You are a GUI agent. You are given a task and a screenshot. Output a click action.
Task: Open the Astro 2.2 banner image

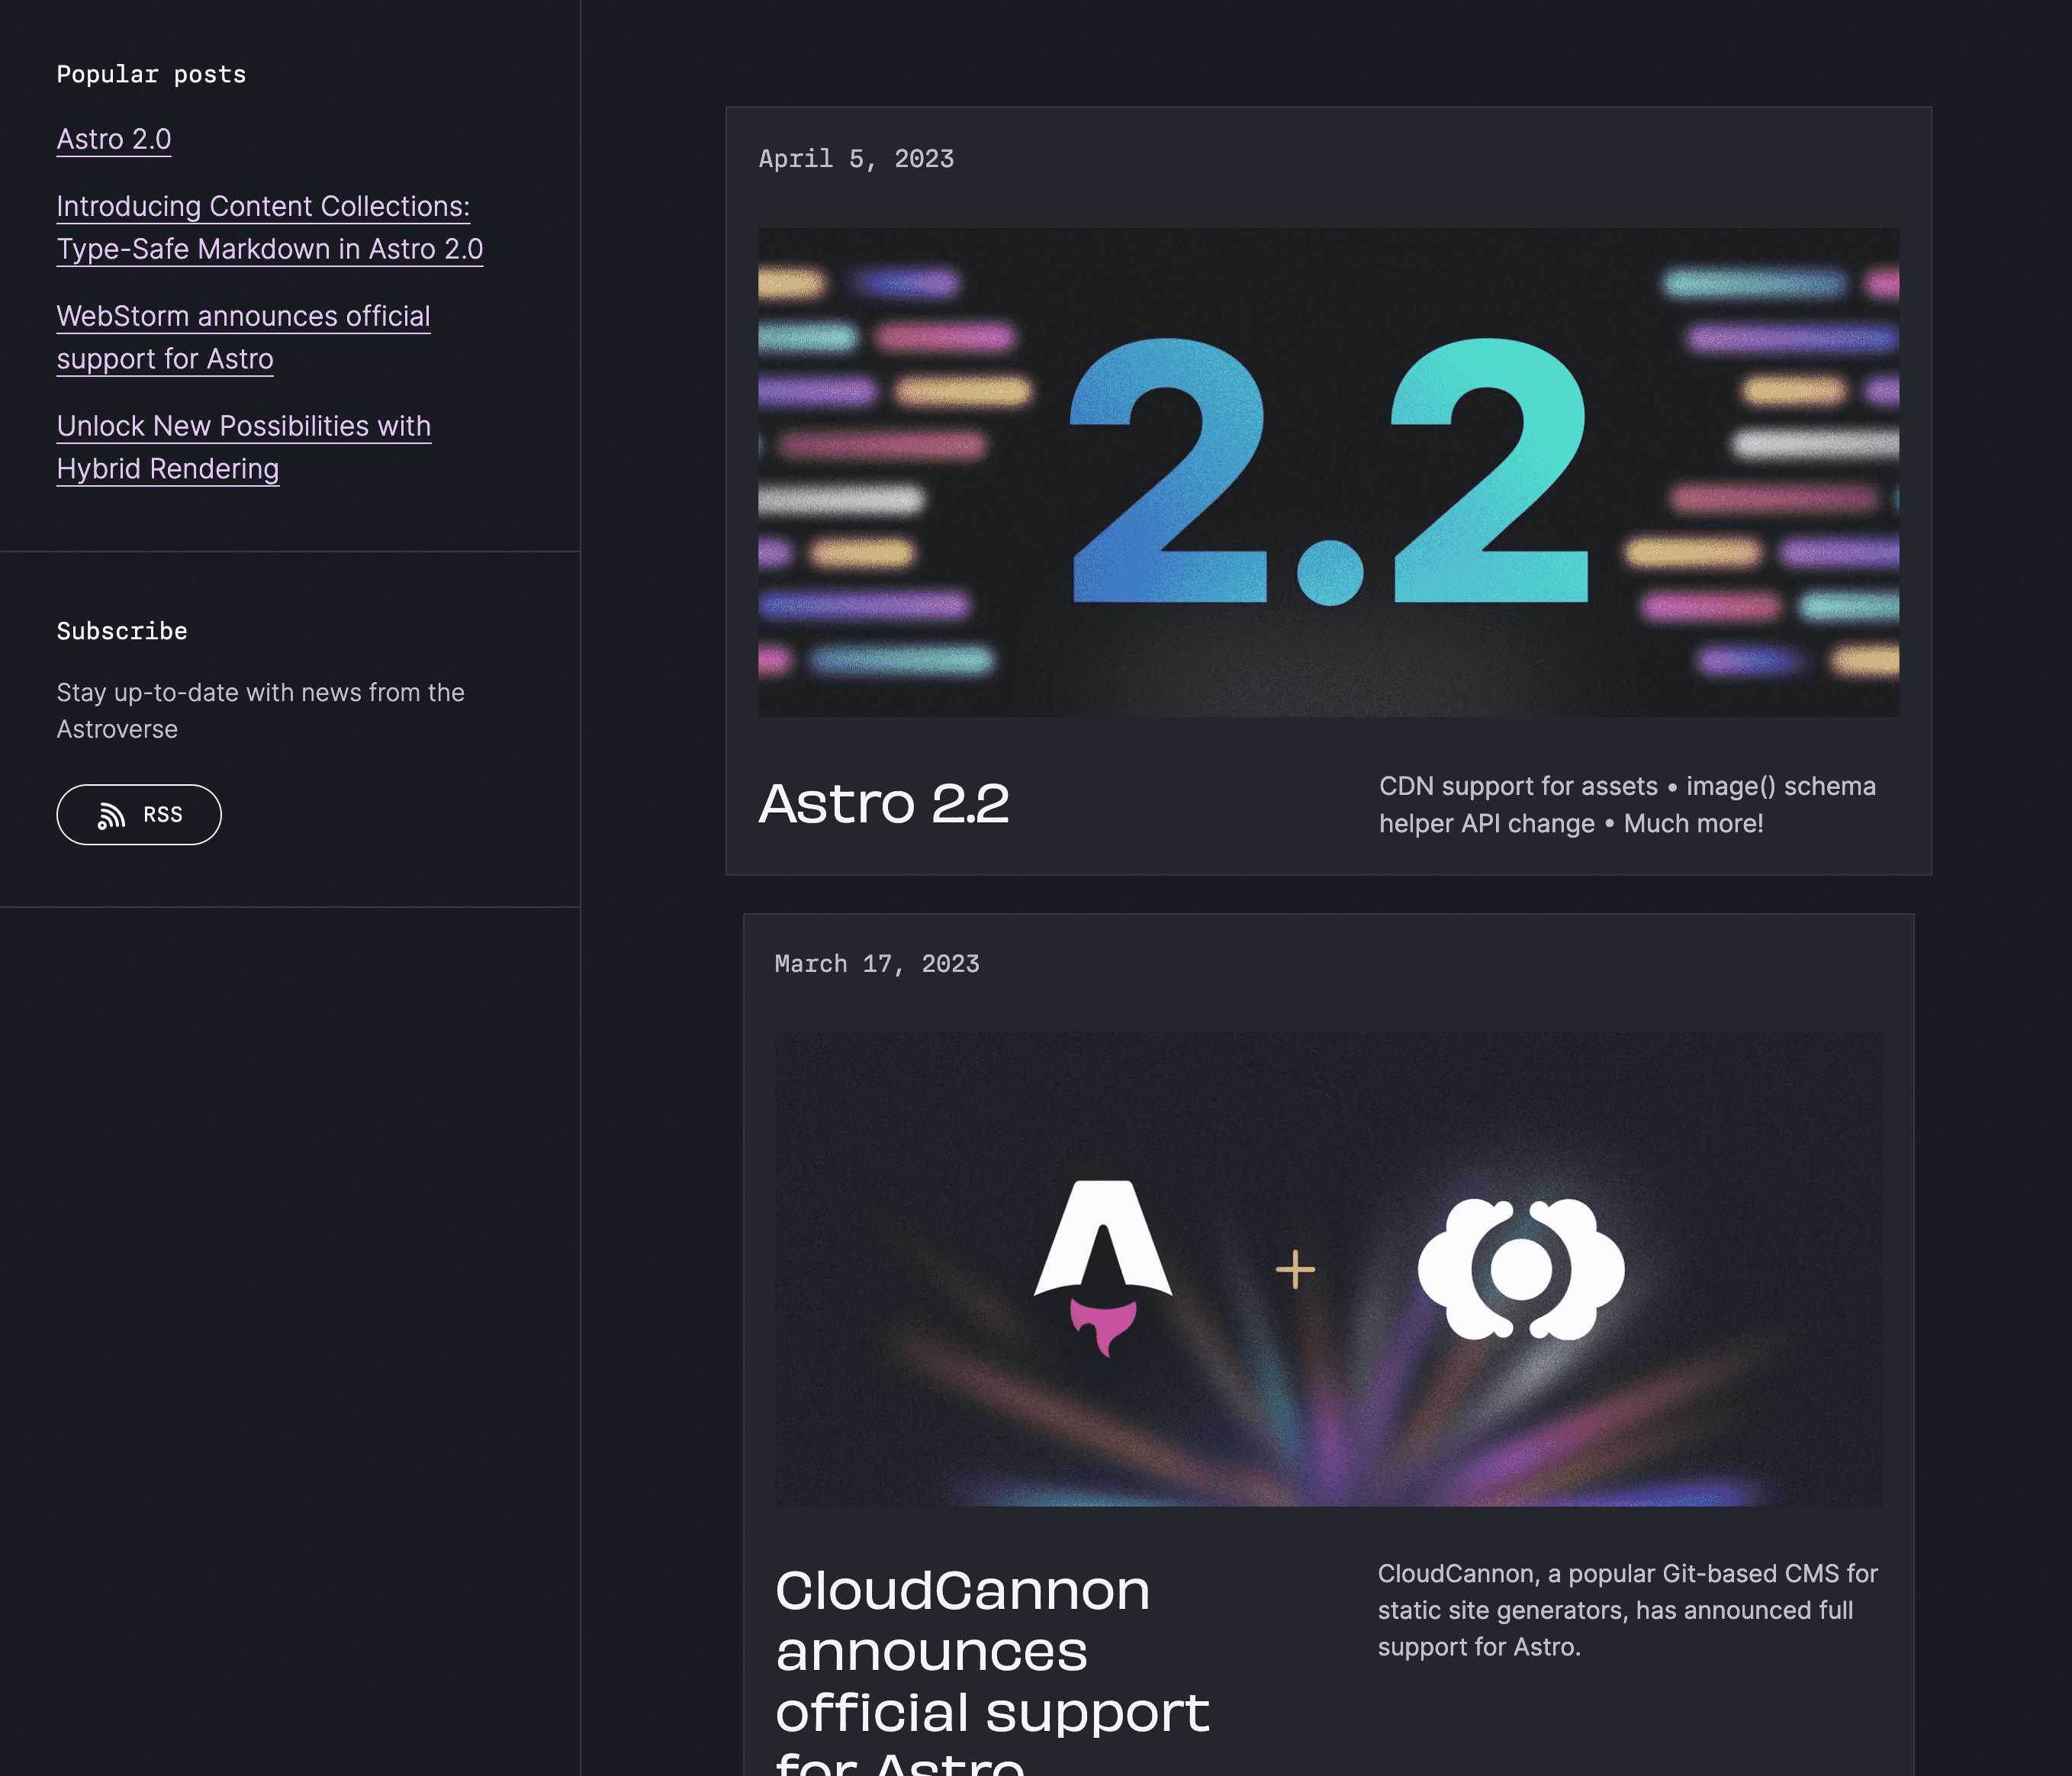pos(1328,472)
